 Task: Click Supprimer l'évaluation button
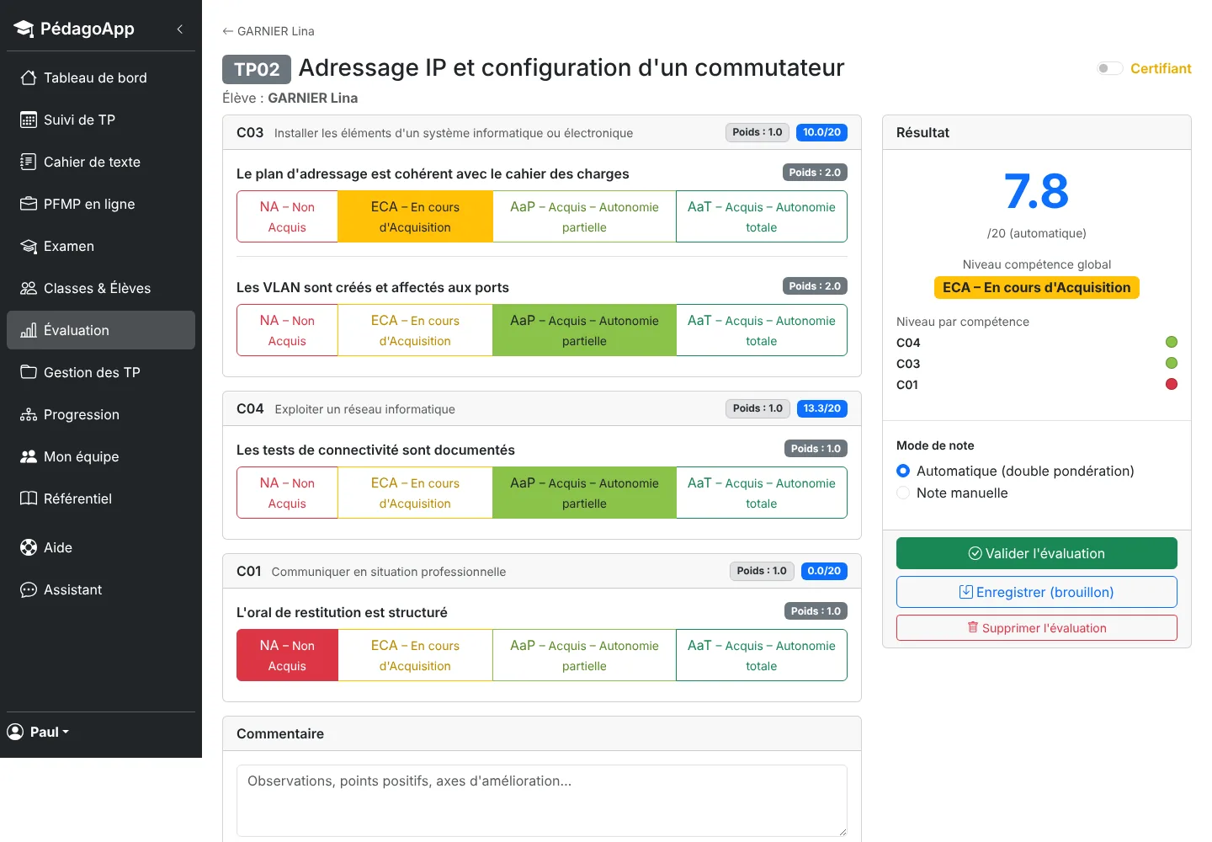tap(1037, 628)
